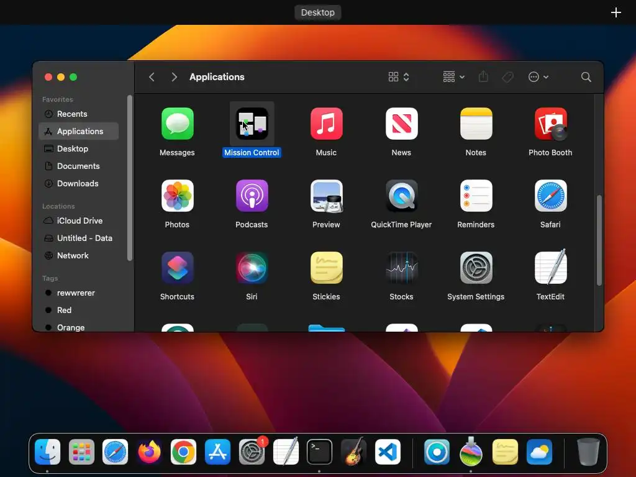The height and width of the screenshot is (477, 636).
Task: Click the Mission Control label text
Action: point(252,153)
